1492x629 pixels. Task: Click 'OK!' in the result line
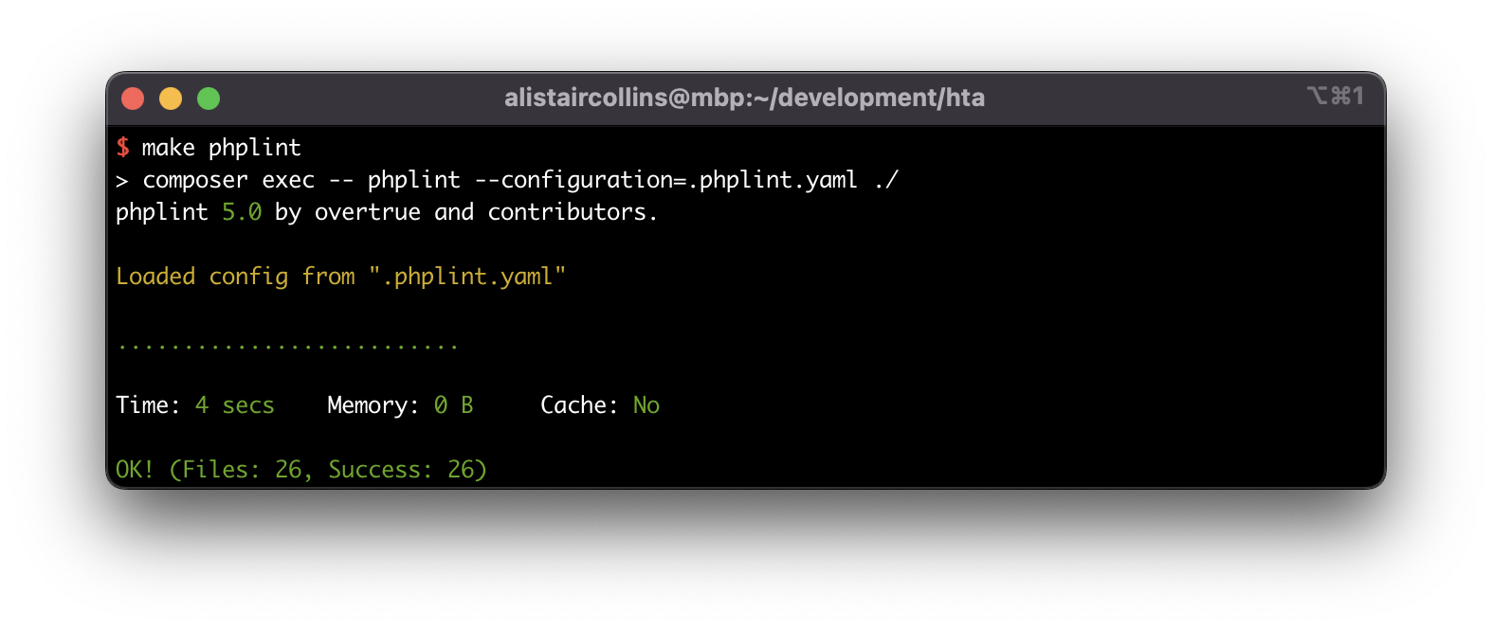tap(135, 470)
